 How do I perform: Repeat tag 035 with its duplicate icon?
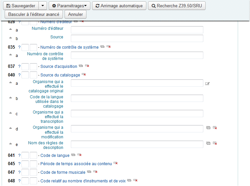click(102, 47)
